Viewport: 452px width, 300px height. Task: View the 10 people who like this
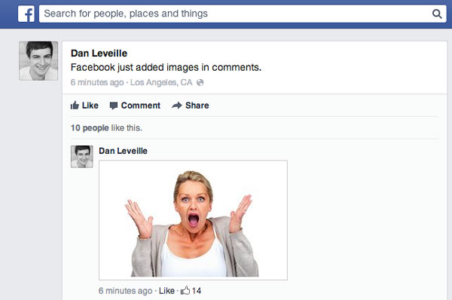coord(90,128)
